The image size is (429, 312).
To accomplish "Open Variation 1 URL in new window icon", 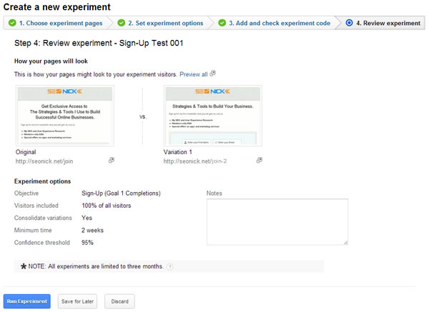I will pos(260,161).
